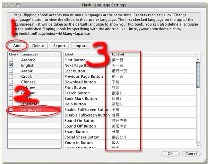Screen dimensions: 208x164
Task: Check the Japanese language checkbox
Action: pyautogui.click(x=11, y=104)
